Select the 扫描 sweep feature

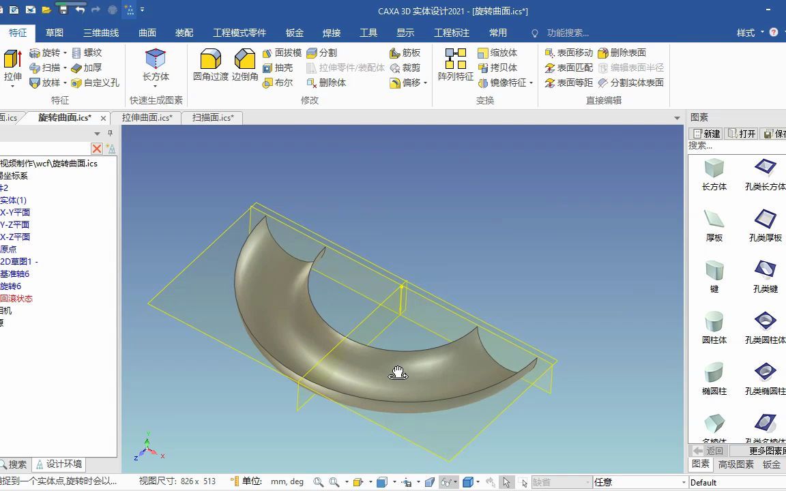[x=44, y=68]
